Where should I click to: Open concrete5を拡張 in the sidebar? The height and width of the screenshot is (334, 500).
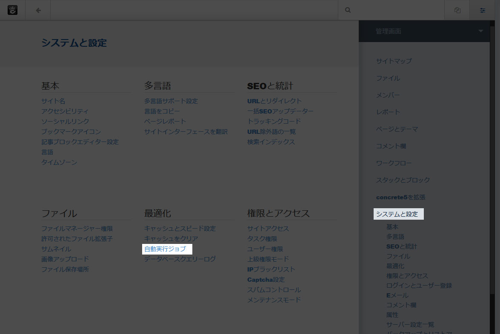[x=400, y=197]
